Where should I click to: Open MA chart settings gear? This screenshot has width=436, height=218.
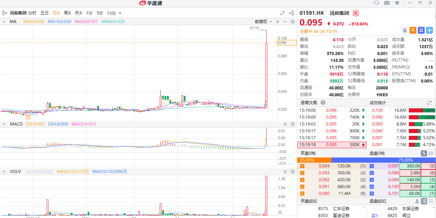click(293, 22)
